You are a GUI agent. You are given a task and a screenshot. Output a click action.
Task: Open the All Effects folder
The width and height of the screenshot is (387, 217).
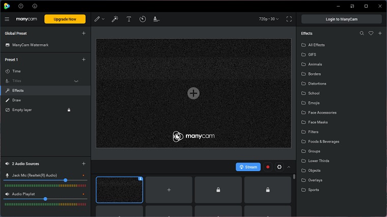coord(313,45)
